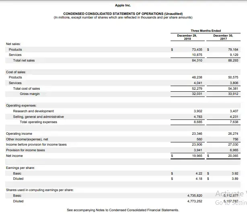Screen dimensions: 247x214
Task: Select total cost of sales 52,279
Action: [x=197, y=88]
